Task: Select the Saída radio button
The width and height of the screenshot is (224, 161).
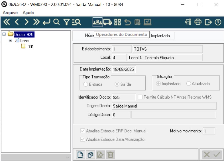Action: tap(117, 84)
